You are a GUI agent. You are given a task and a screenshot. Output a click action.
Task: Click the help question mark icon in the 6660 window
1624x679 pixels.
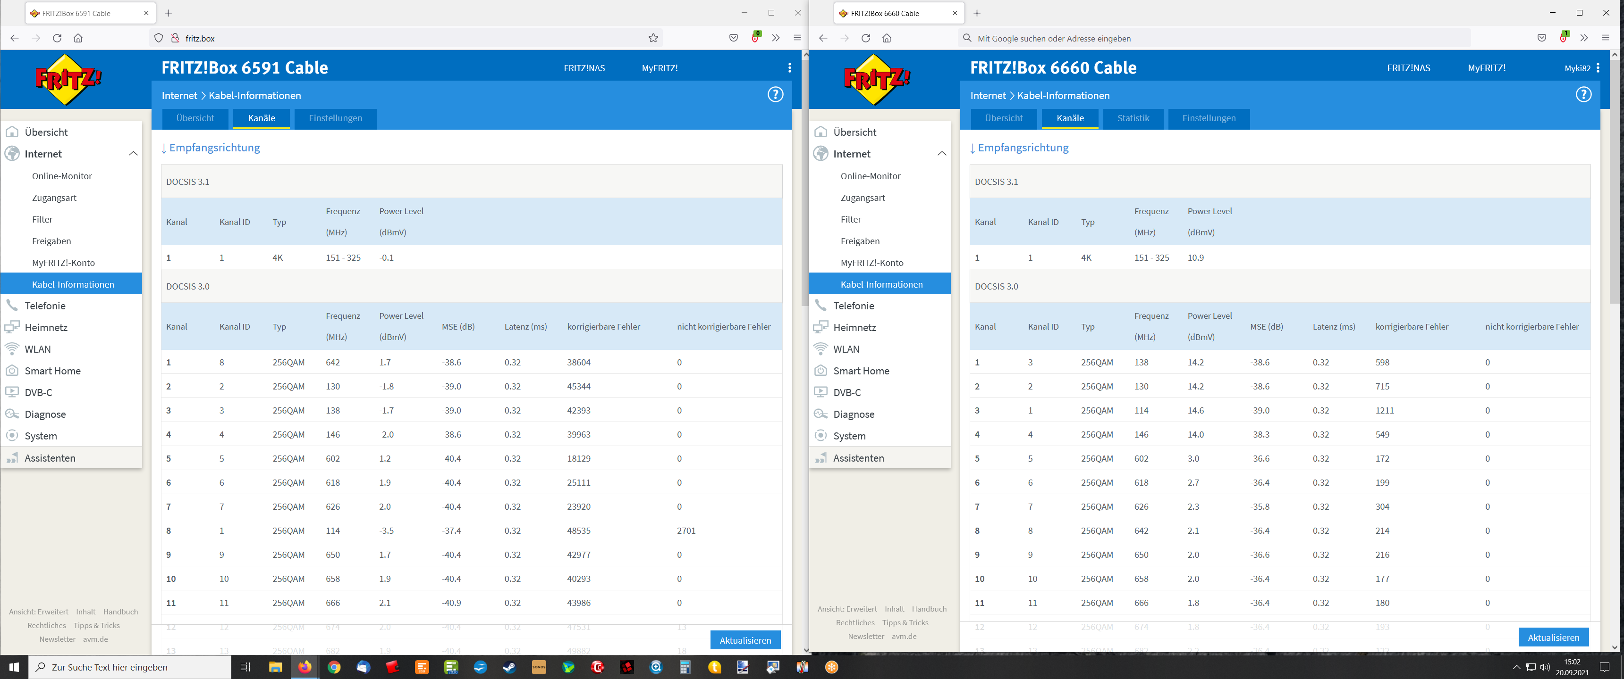pyautogui.click(x=1583, y=94)
